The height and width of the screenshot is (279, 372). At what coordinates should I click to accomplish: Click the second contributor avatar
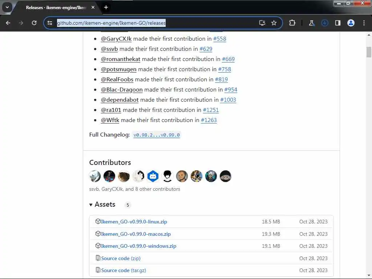[109, 176]
